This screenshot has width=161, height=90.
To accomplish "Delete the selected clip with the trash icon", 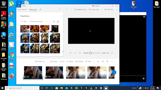I will tap(107, 61).
